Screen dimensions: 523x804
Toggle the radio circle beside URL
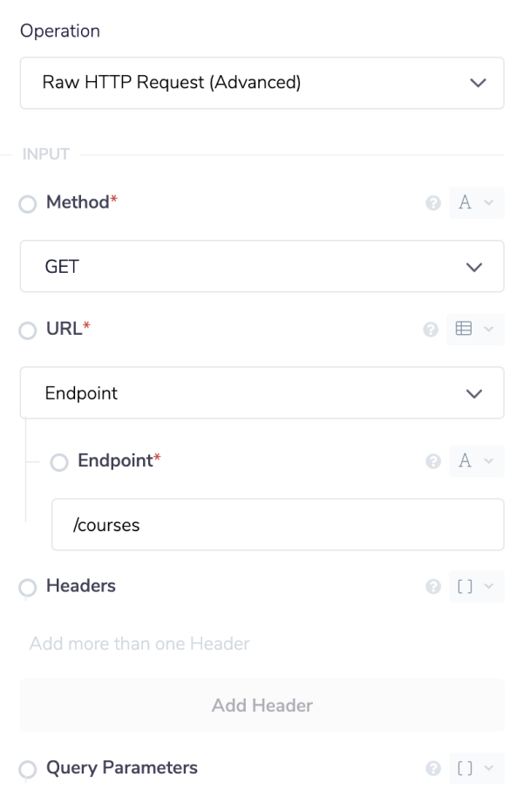28,331
